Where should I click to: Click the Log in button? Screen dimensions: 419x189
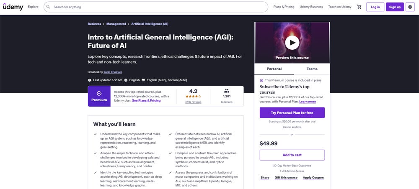375,7
